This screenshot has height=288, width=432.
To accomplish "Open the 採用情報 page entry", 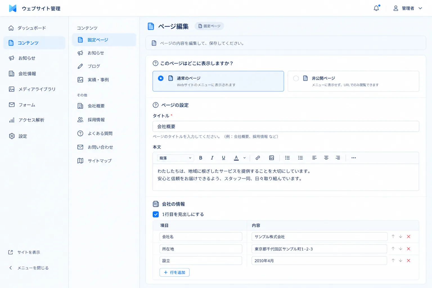I will point(104,120).
